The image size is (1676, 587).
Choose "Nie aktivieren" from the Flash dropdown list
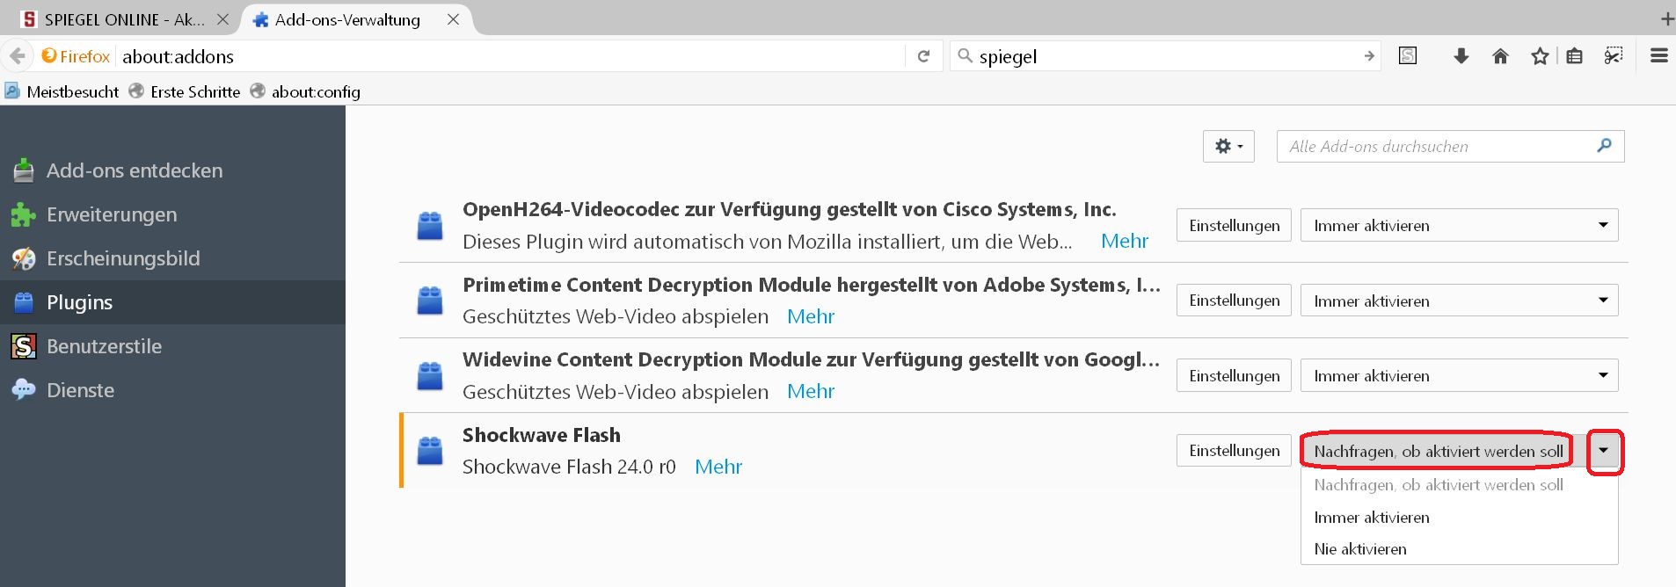click(x=1360, y=549)
